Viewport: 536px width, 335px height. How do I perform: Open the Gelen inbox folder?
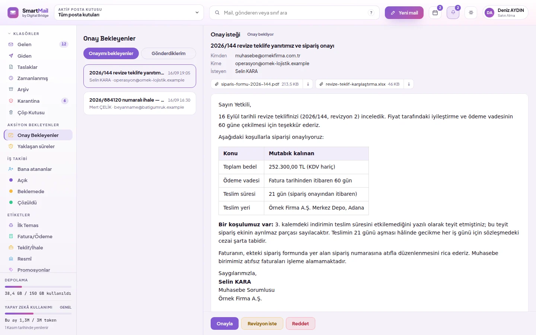38,44
